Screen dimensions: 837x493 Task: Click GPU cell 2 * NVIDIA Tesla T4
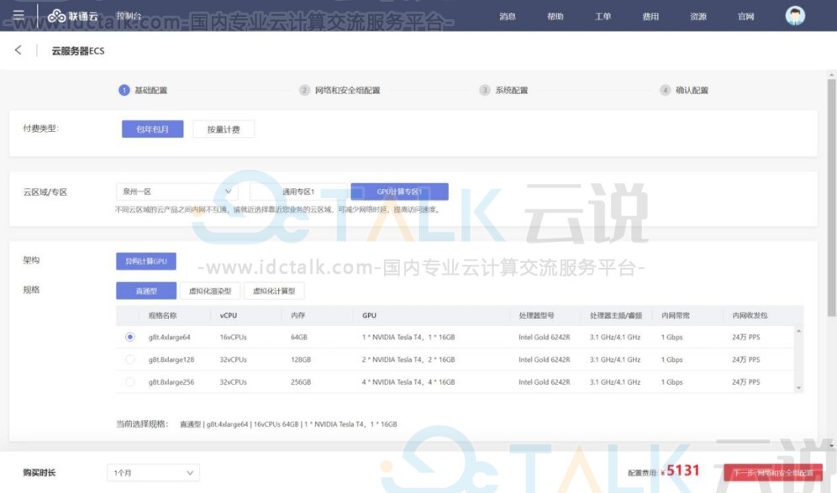408,359
